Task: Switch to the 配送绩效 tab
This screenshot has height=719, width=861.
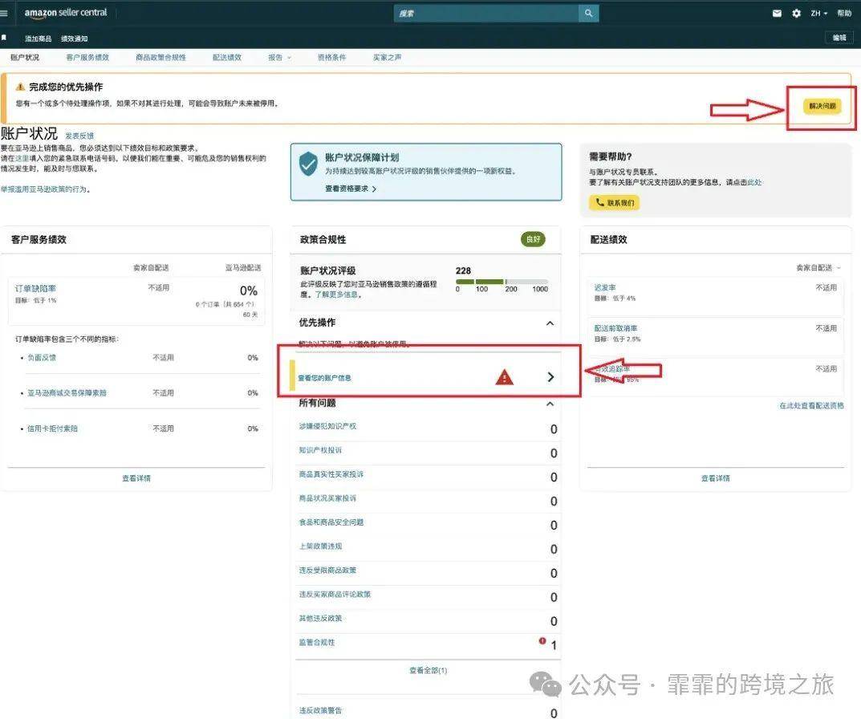Action: click(x=227, y=57)
